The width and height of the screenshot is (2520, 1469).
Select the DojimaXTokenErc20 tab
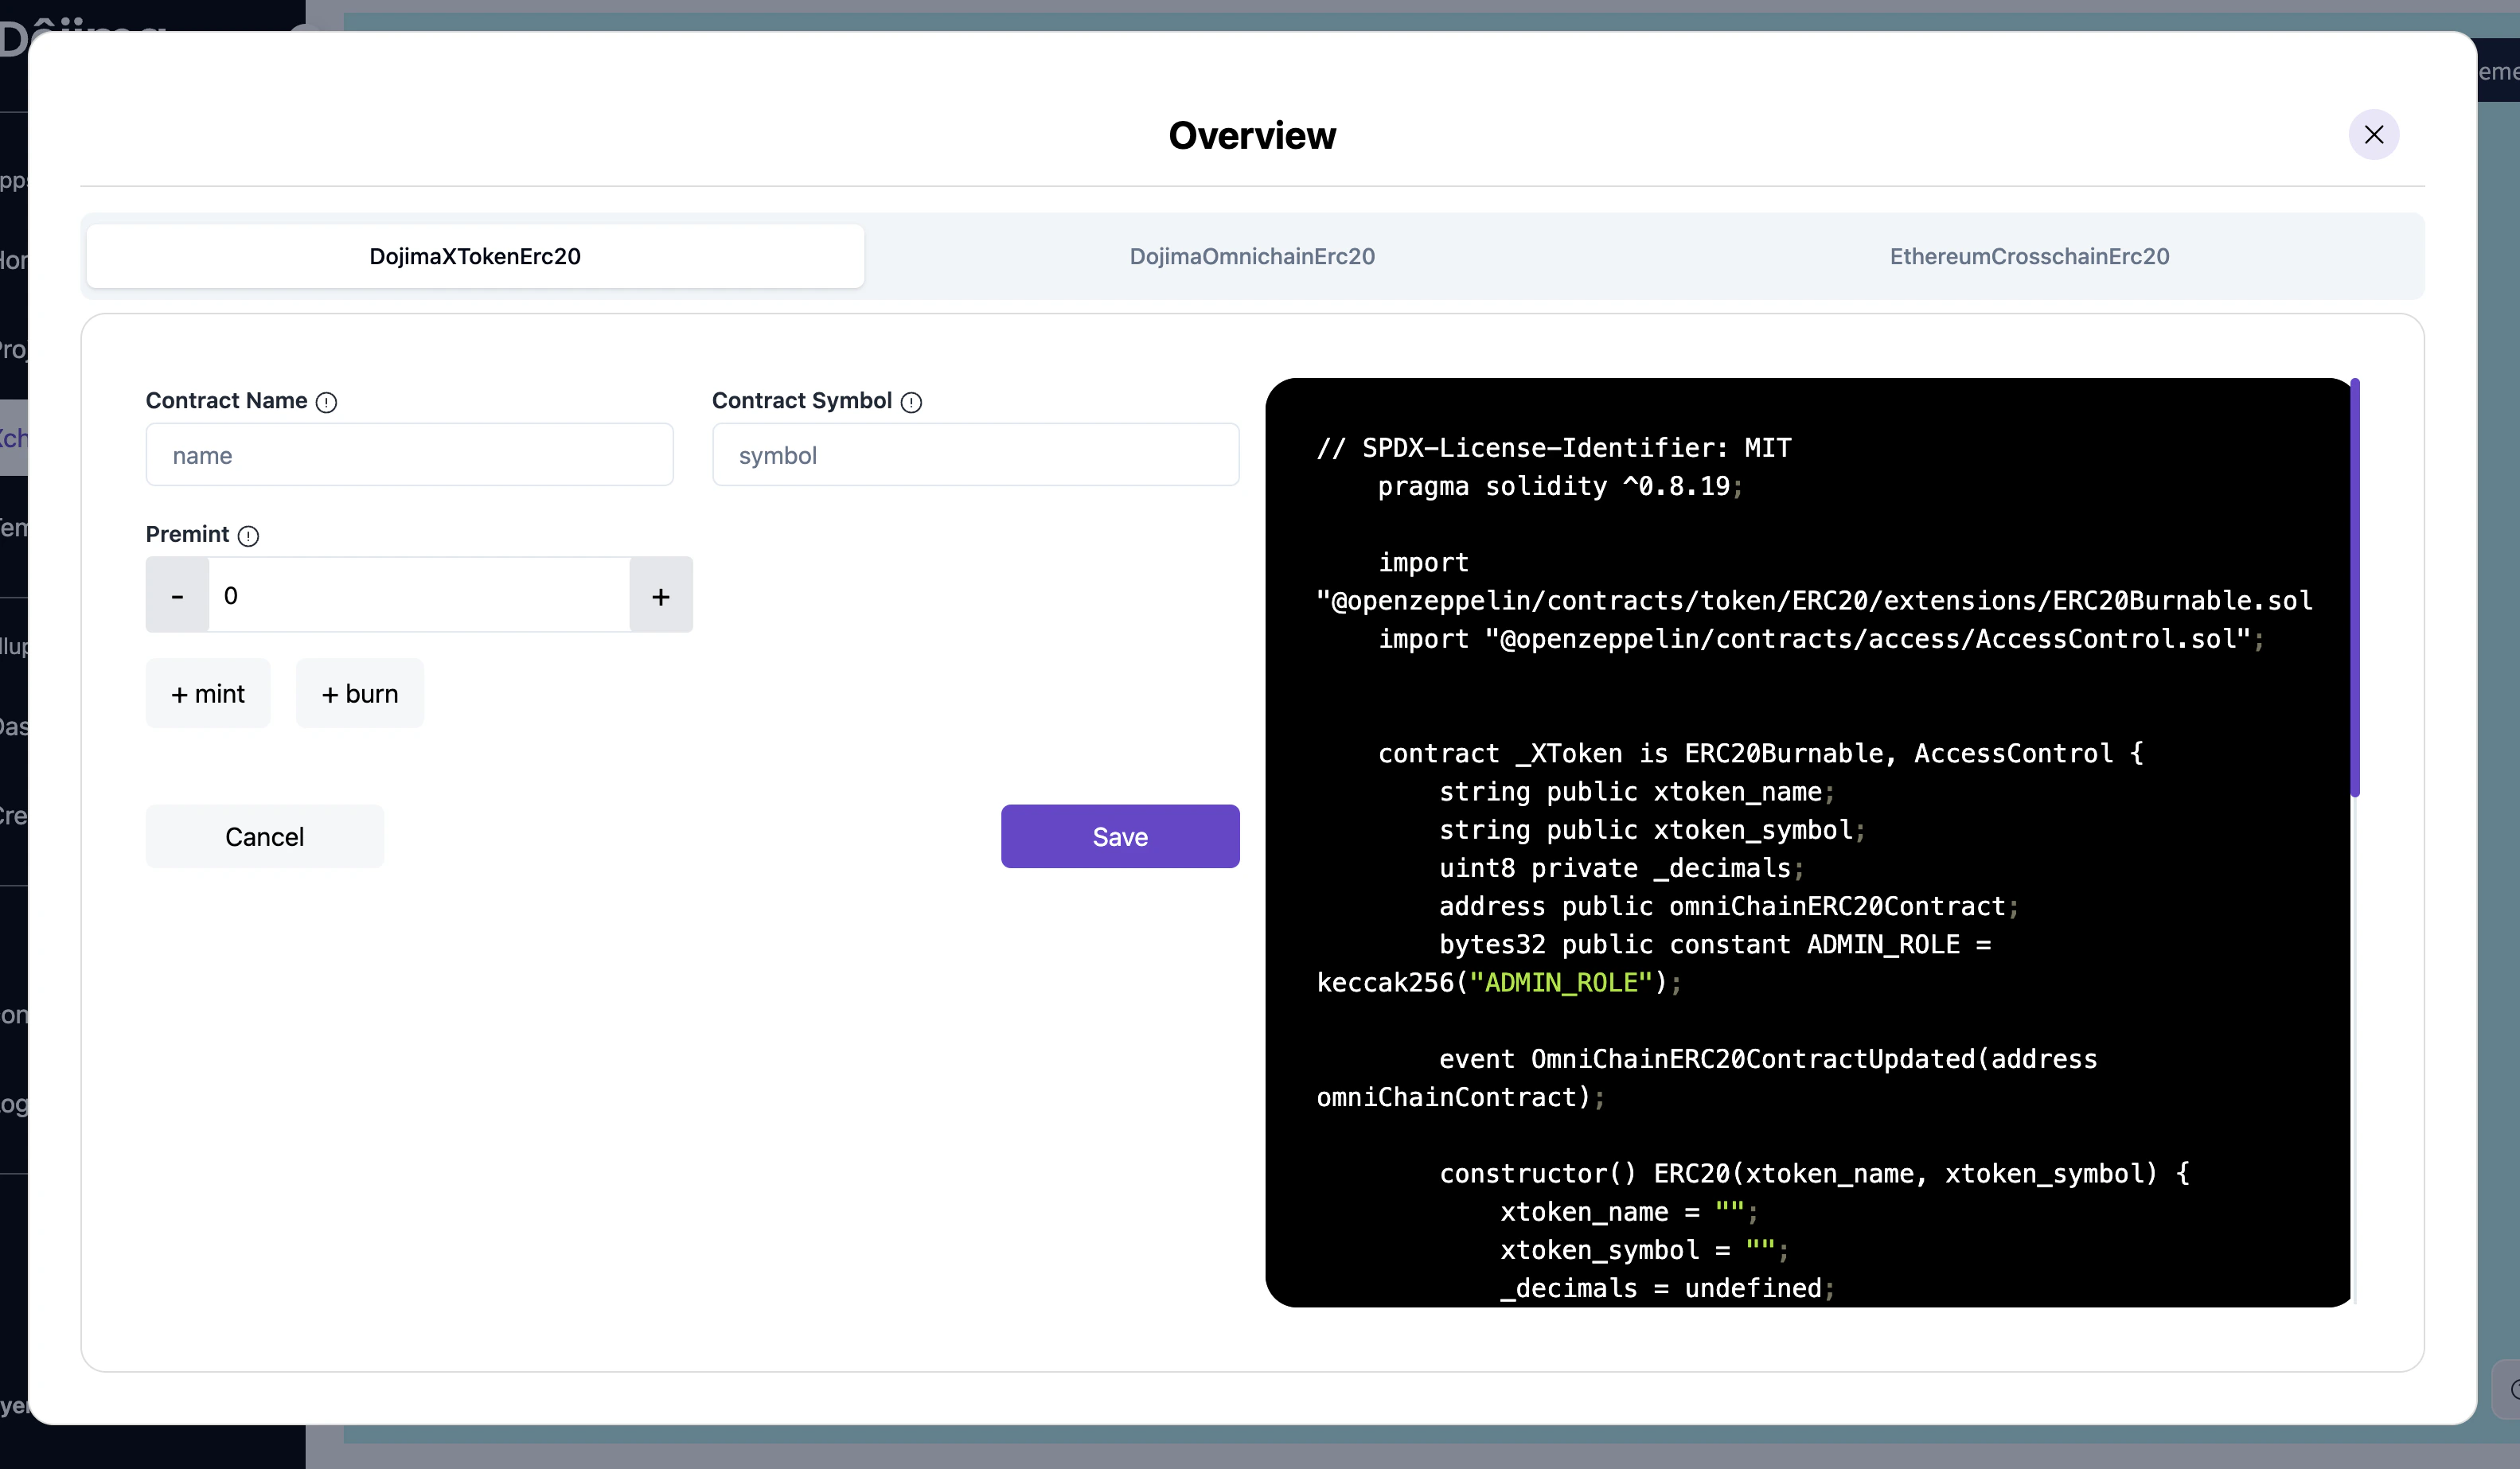(x=474, y=256)
